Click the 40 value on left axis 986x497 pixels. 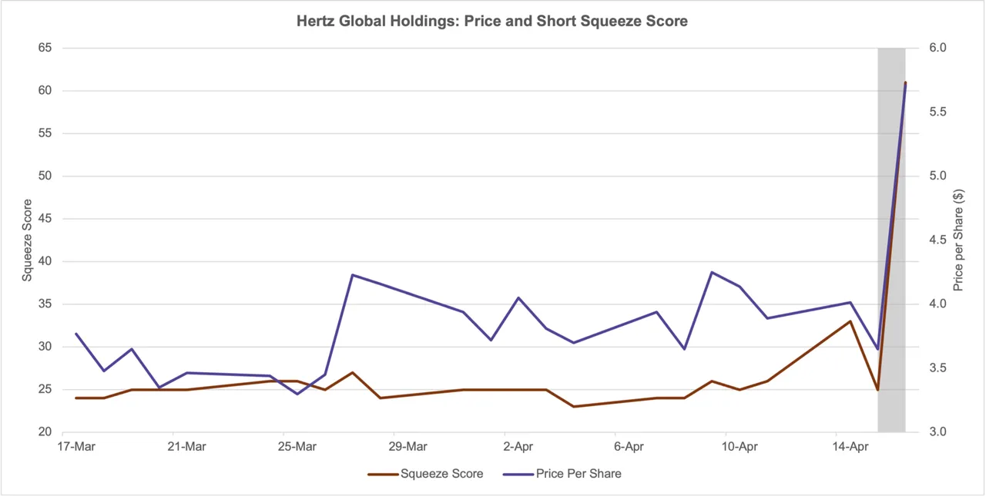click(44, 261)
